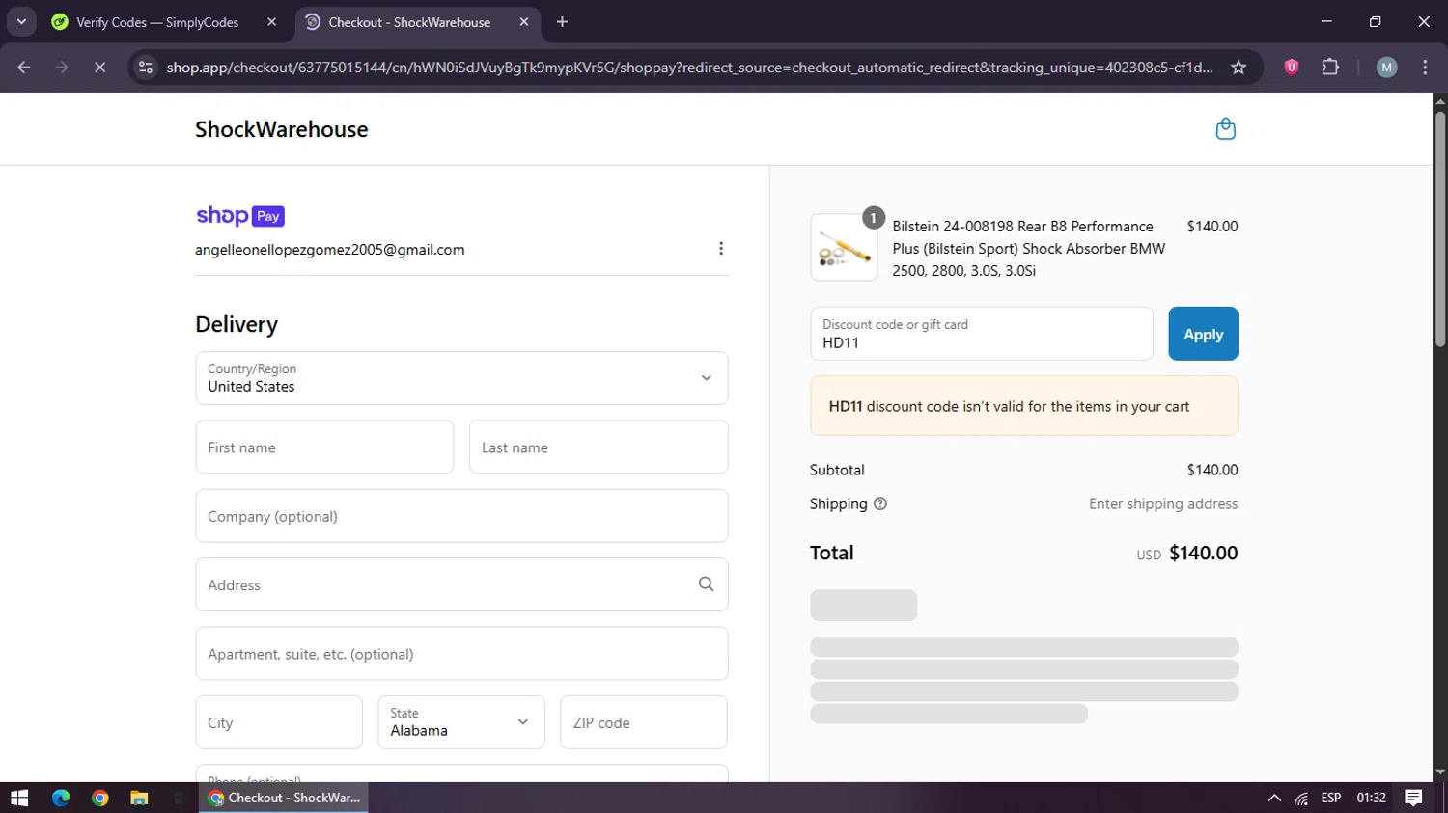Screen dimensions: 1448x813
Task: Click the Bilstein shock absorber product thumbnail
Action: (x=844, y=248)
